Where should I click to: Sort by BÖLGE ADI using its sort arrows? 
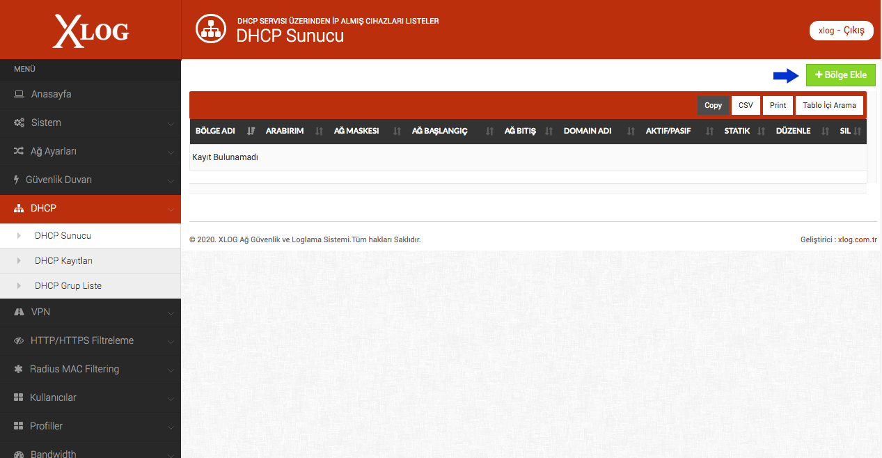pyautogui.click(x=251, y=131)
